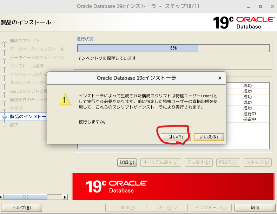
Task: Cancel installation with 取消 button
Action: pos(255,208)
